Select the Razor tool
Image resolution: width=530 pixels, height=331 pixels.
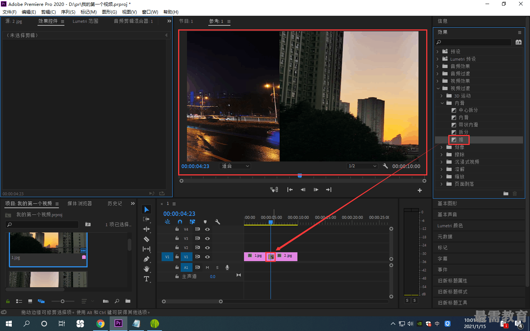[146, 239]
